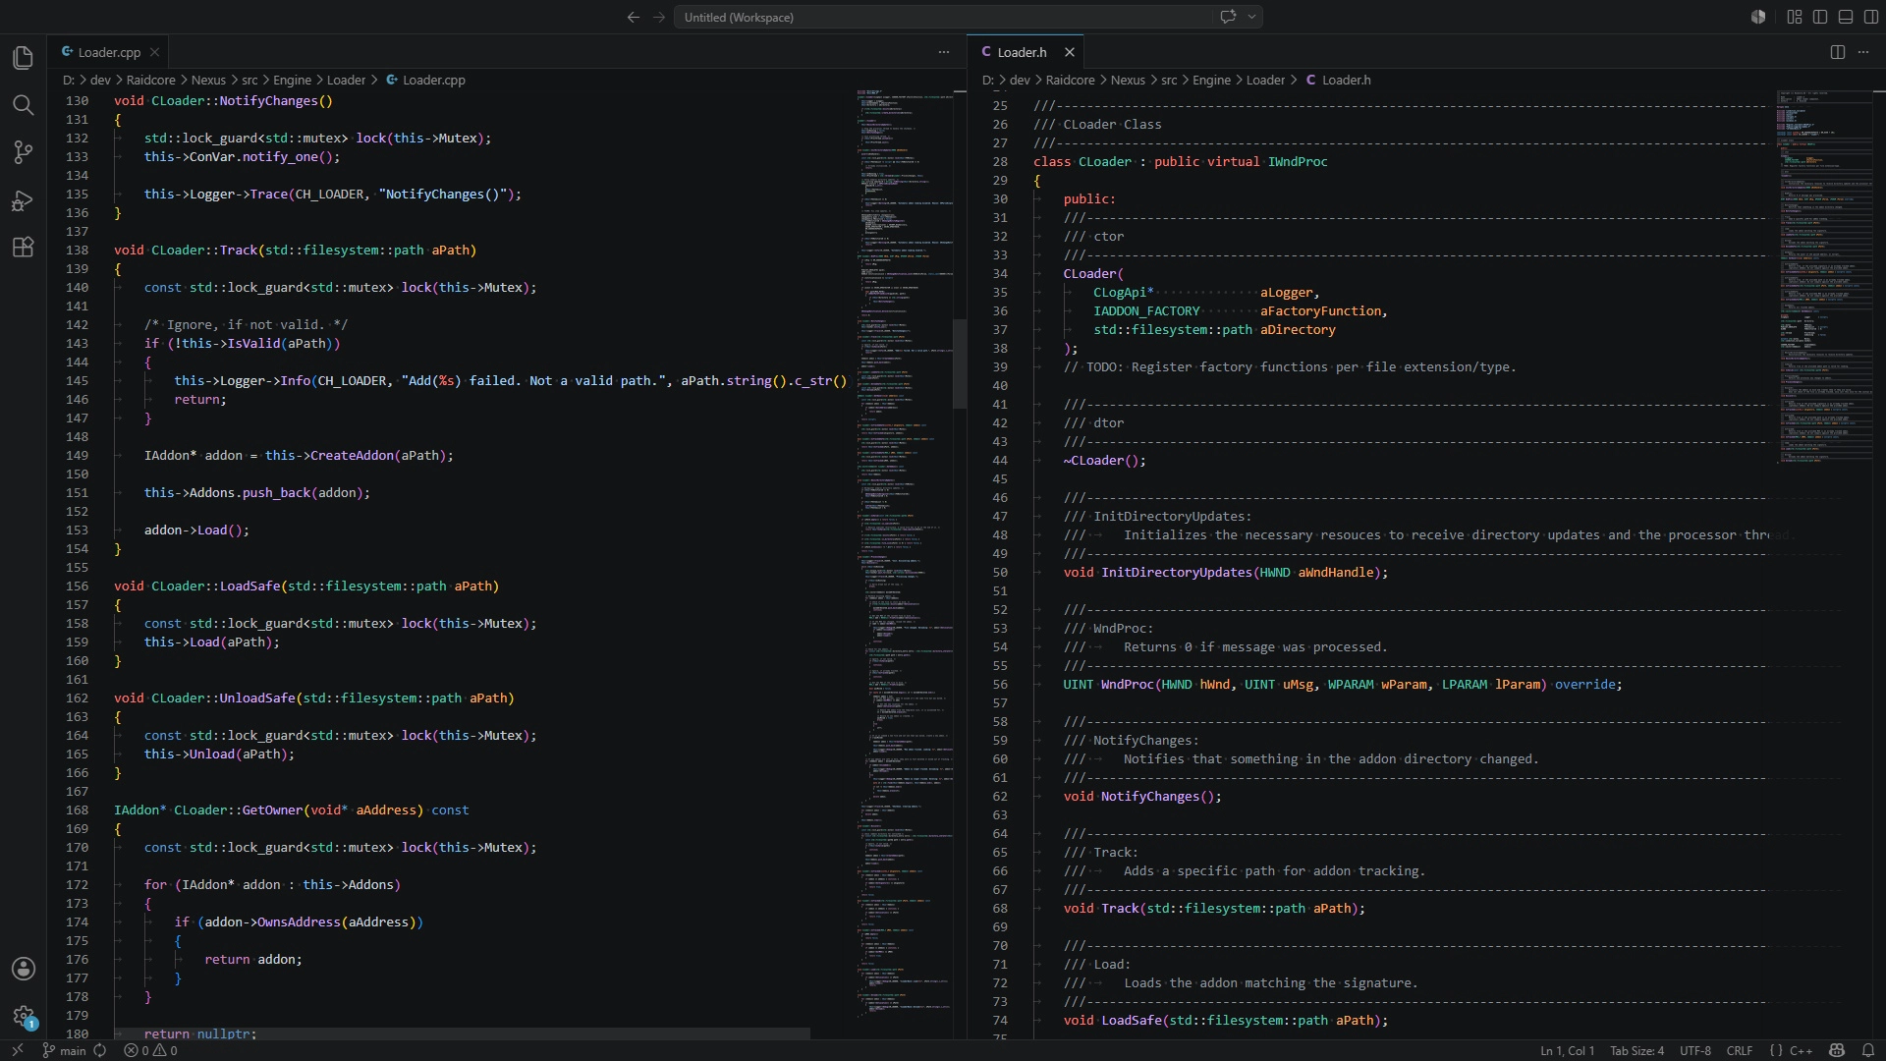Viewport: 1886px width, 1061px height.
Task: Select Tab Size: 4 indentation setting
Action: [1636, 1050]
